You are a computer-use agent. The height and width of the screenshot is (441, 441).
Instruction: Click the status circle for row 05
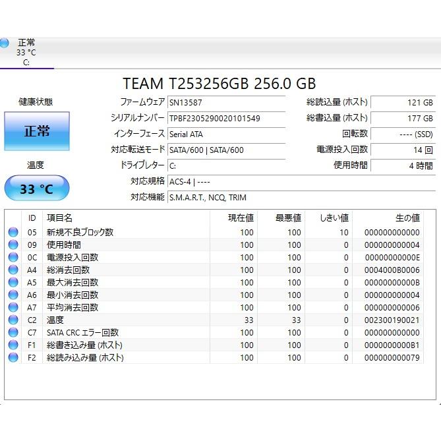pyautogui.click(x=13, y=232)
